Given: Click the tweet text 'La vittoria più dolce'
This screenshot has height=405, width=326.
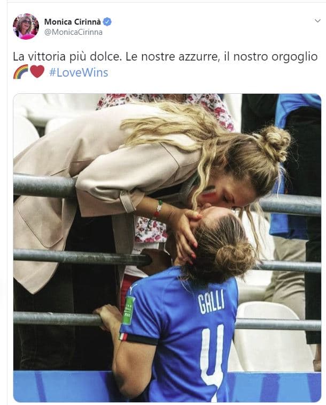Looking at the screenshot, I should click(x=67, y=57).
